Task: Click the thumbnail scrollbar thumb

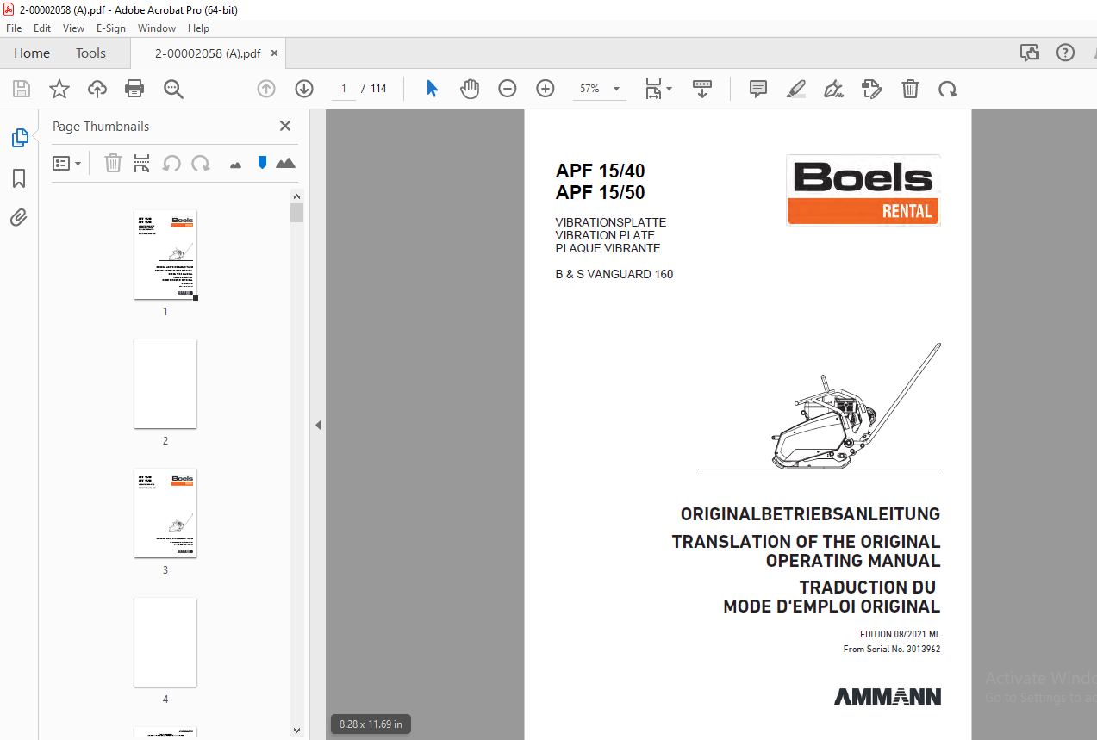Action: click(297, 213)
